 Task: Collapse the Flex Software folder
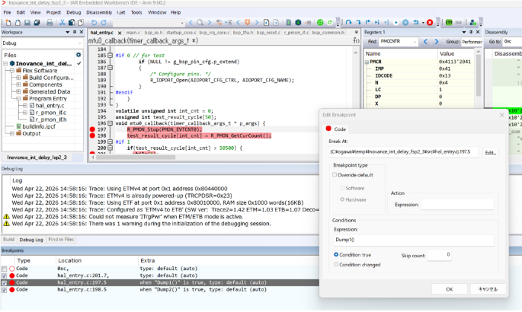(12, 71)
